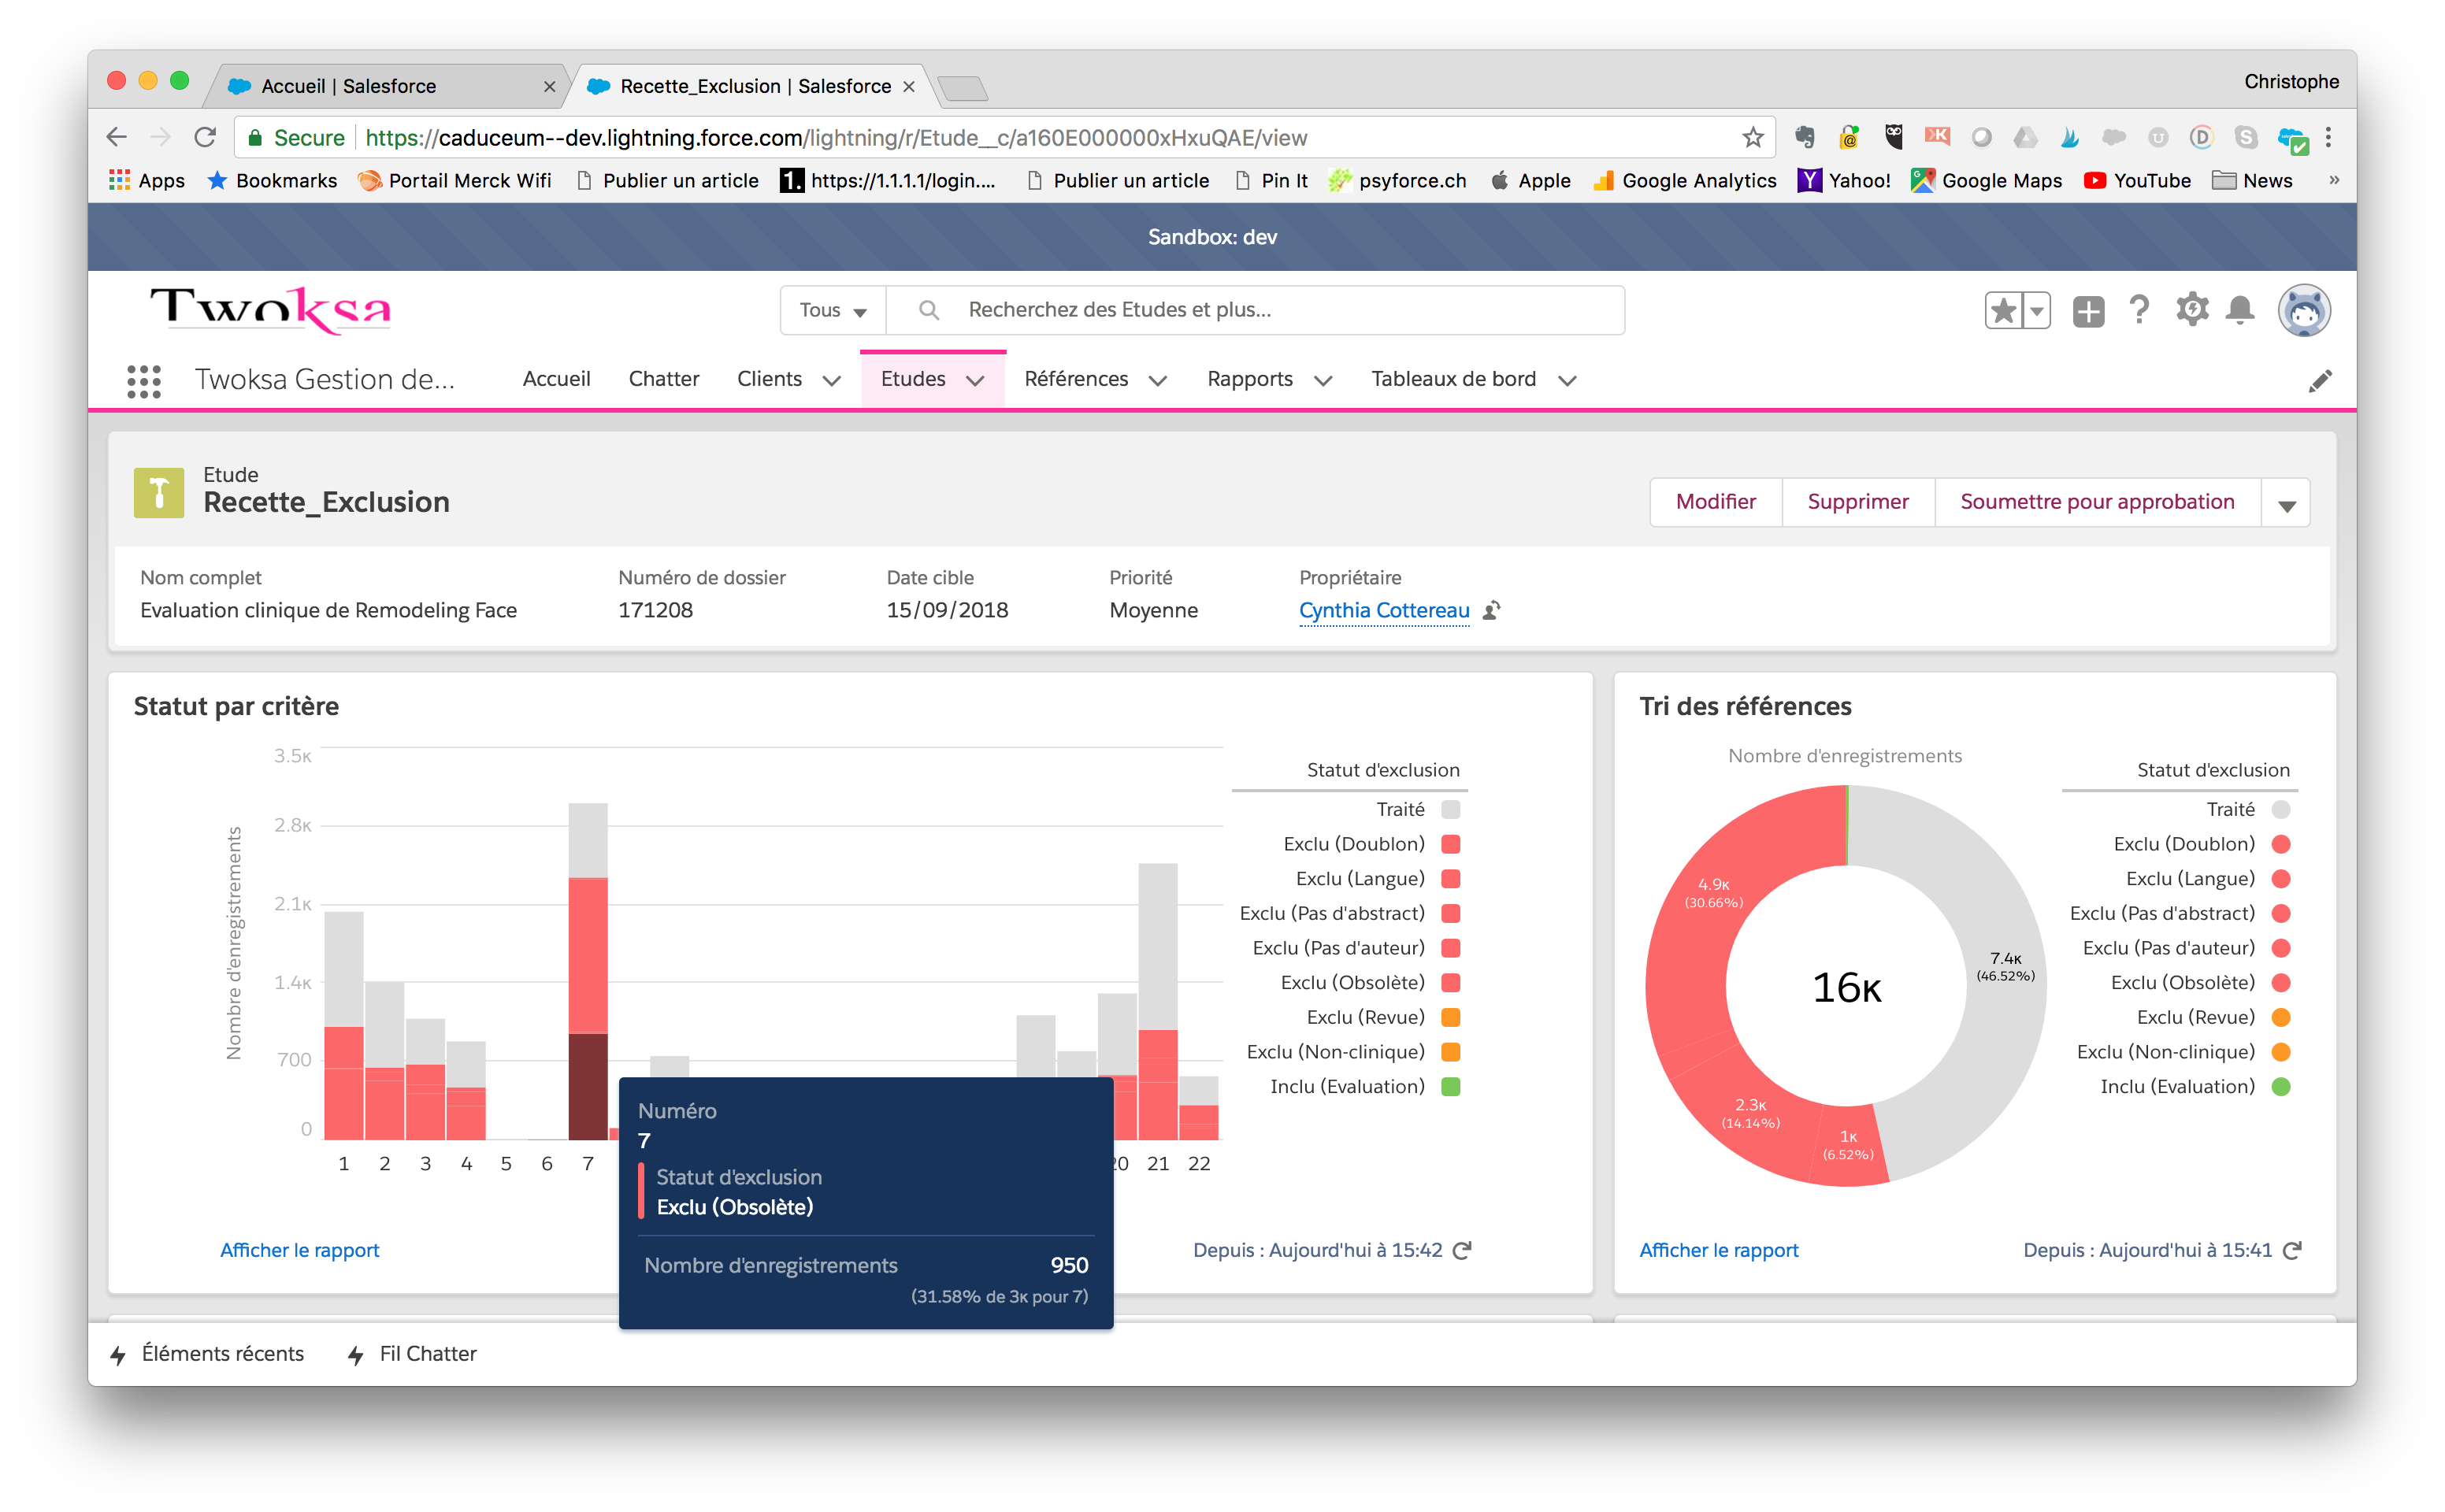
Task: Open the Chatter tab
Action: click(x=663, y=379)
